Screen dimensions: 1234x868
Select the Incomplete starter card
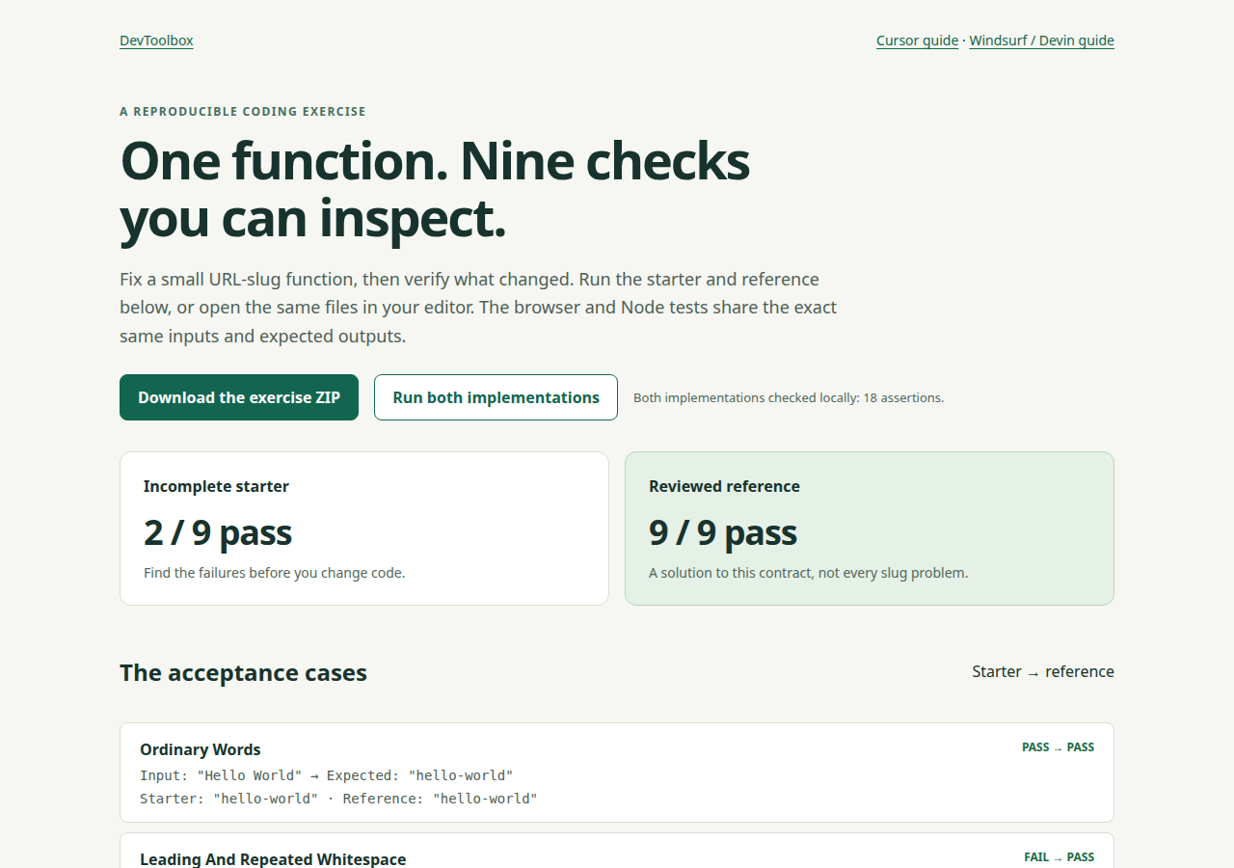click(x=364, y=529)
